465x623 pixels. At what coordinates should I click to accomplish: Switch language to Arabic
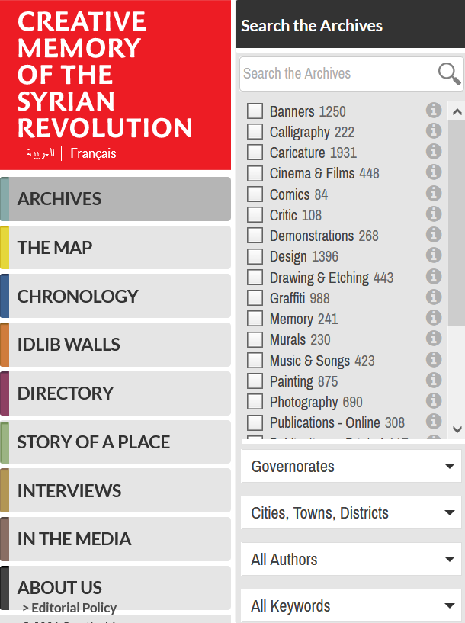(41, 153)
